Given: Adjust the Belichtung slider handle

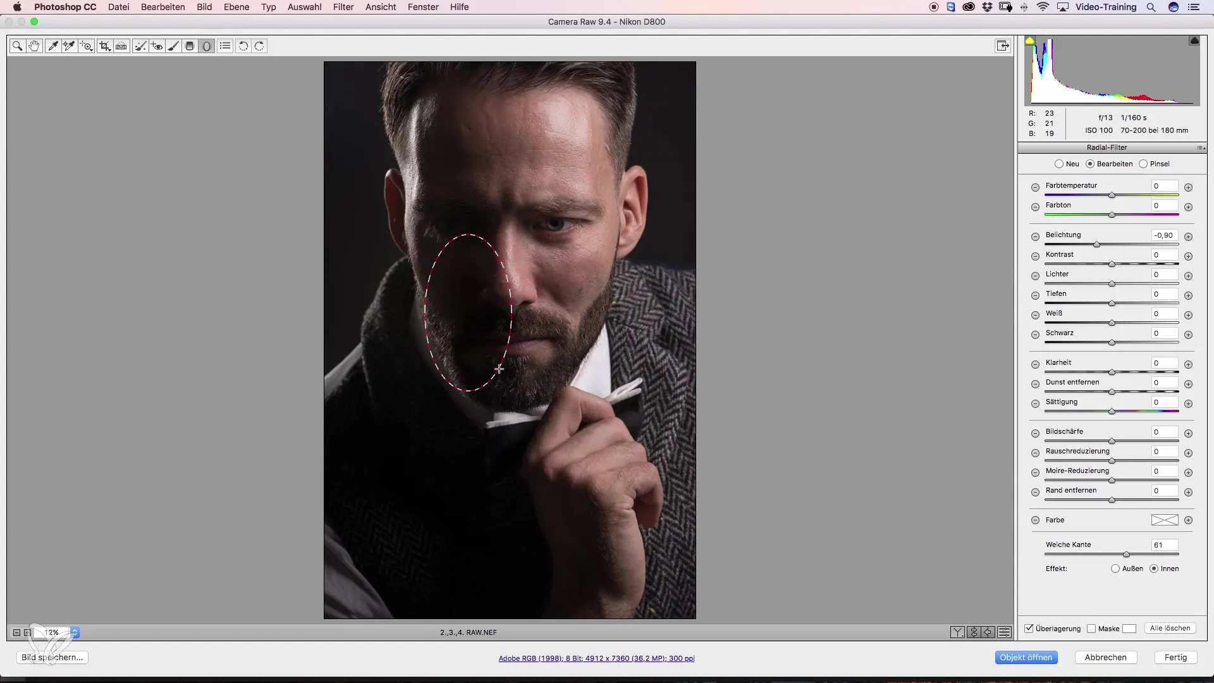Looking at the screenshot, I should click(x=1097, y=245).
